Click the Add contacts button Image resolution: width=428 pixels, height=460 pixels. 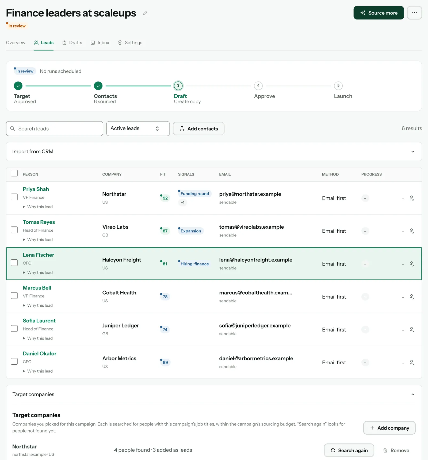pyautogui.click(x=198, y=128)
